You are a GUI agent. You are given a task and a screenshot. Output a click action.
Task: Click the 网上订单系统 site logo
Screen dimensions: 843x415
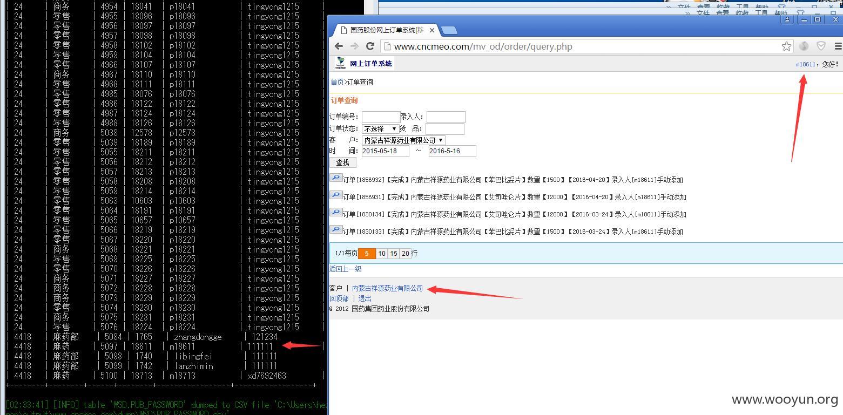364,64
